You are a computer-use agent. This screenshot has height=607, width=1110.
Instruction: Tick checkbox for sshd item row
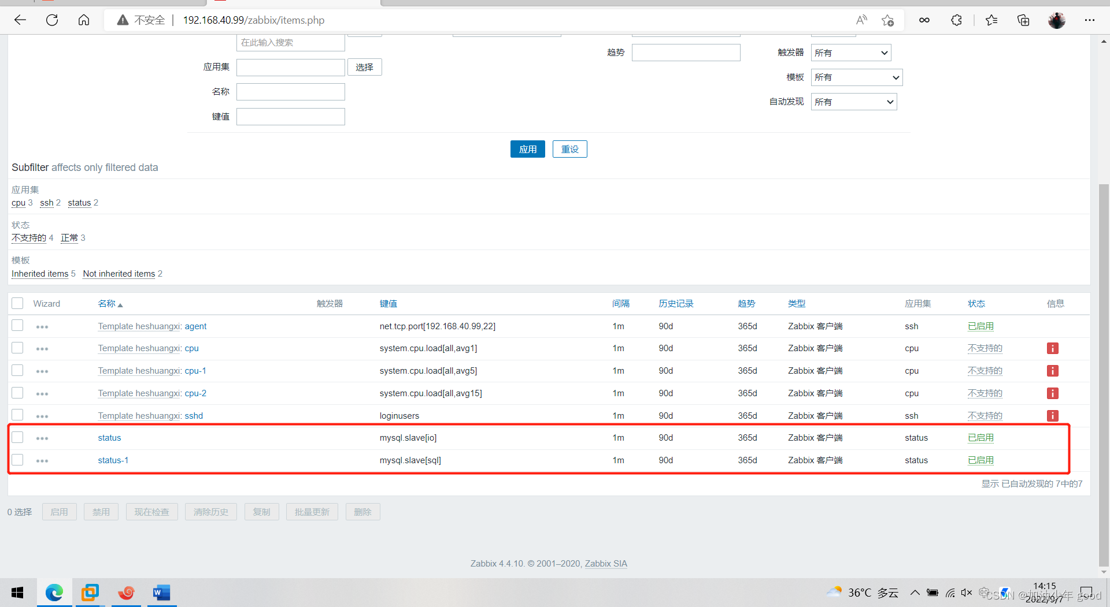tap(17, 415)
